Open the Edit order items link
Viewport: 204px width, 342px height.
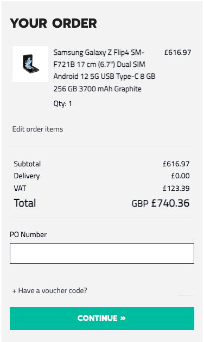coord(37,129)
